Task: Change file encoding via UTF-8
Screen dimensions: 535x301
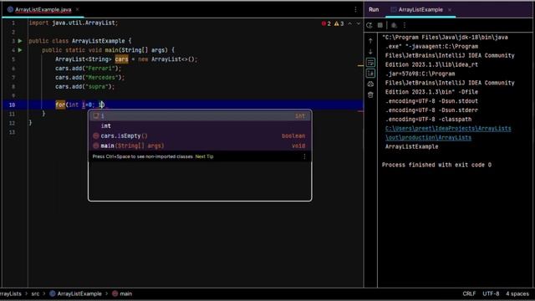Action: click(x=491, y=293)
